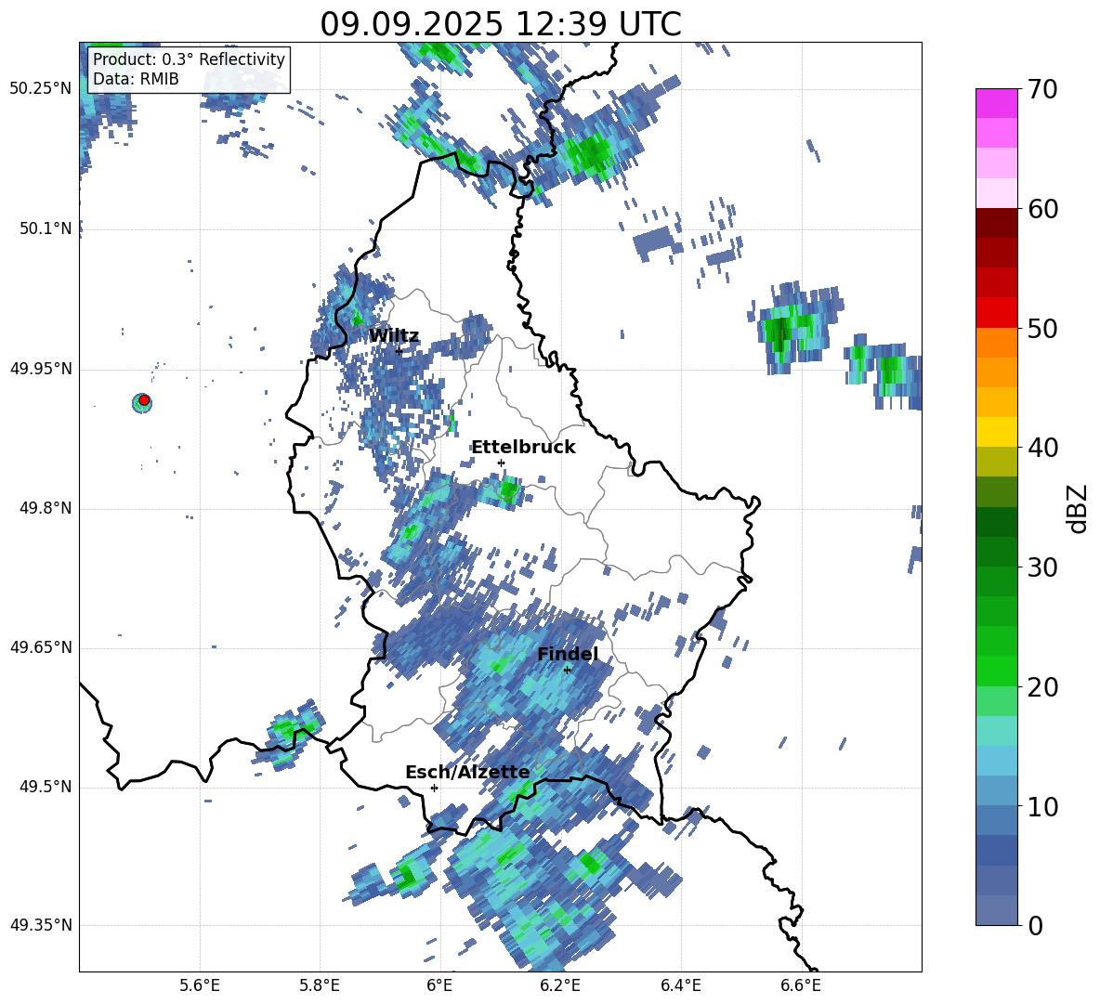Click the 49.95°N latitude label
This screenshot has width=1100, height=1004.
coord(41,369)
